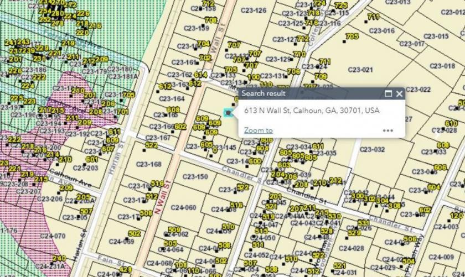Viewport: 465px width, 277px height.
Task: Click the highlighted cyan search result marker
Action: 228,113
